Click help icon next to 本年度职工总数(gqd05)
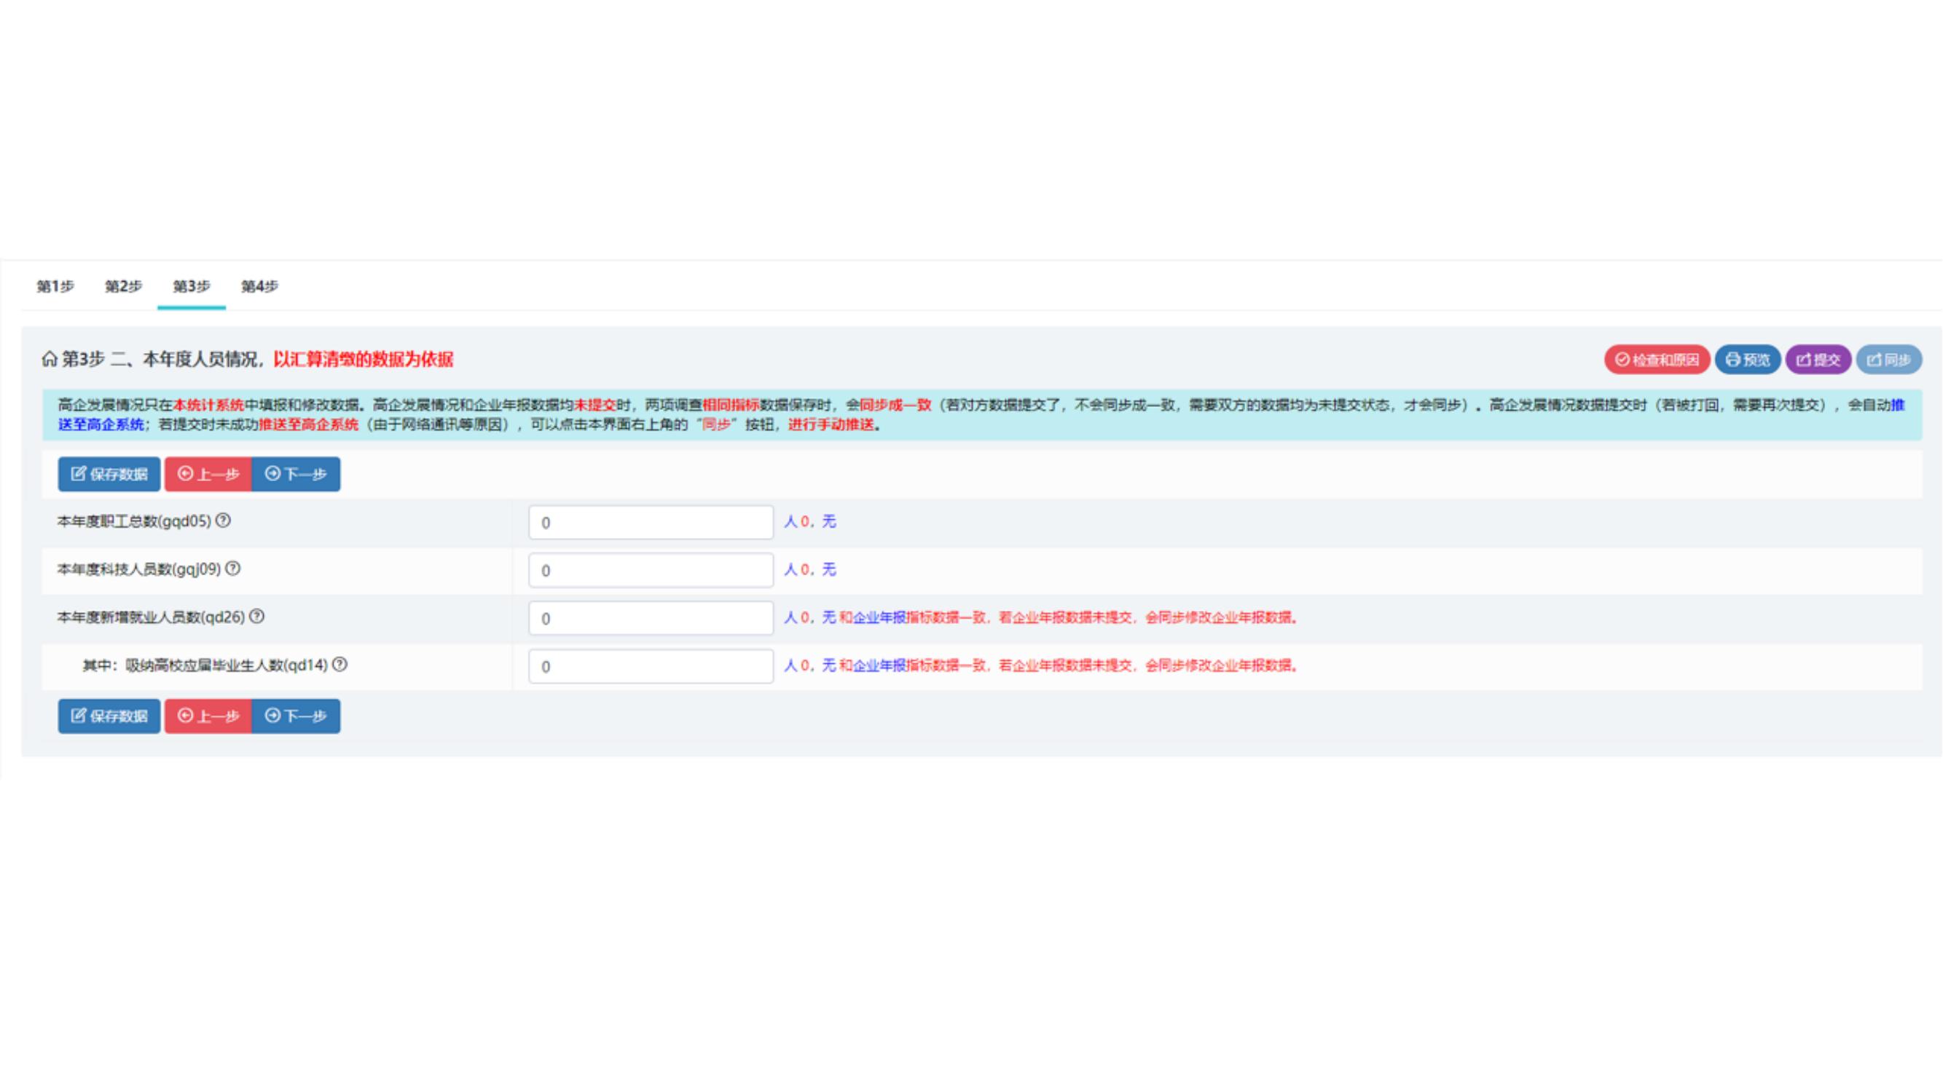1943x1092 pixels. tap(223, 520)
